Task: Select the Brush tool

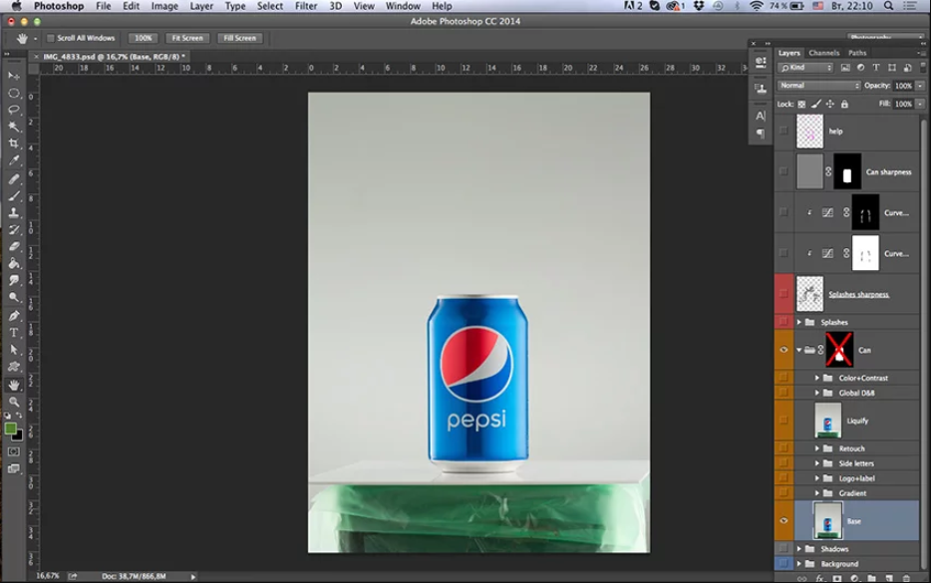Action: [x=14, y=196]
